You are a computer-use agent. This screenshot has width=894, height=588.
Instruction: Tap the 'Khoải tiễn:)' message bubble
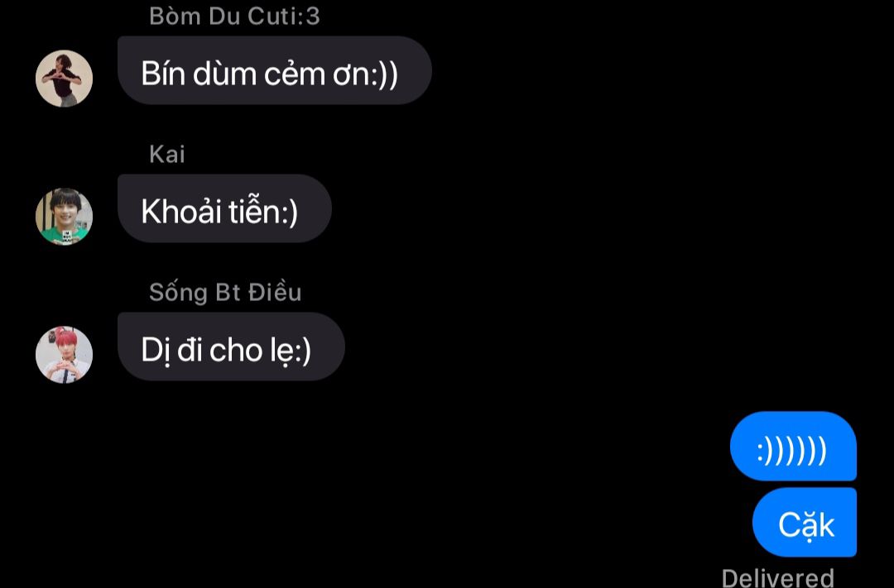click(x=224, y=208)
